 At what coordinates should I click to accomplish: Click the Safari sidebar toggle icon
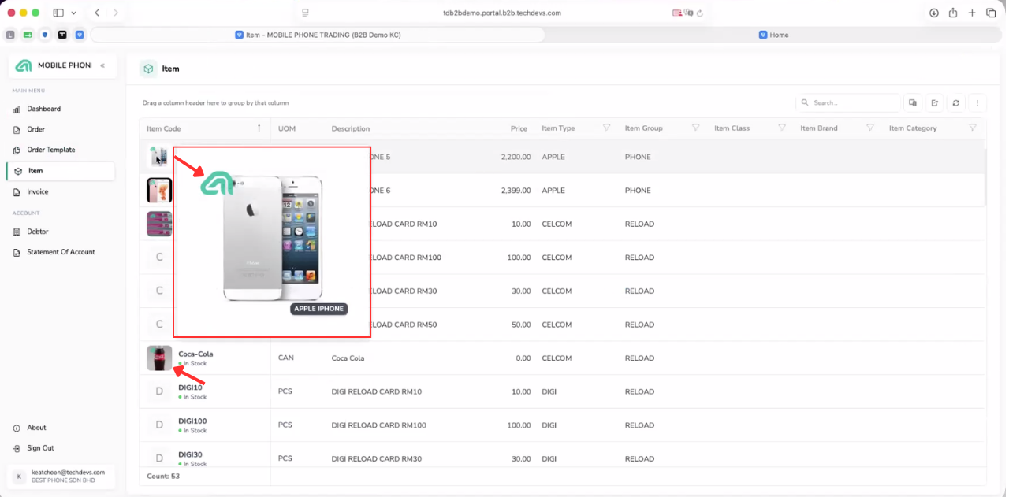[x=58, y=13]
